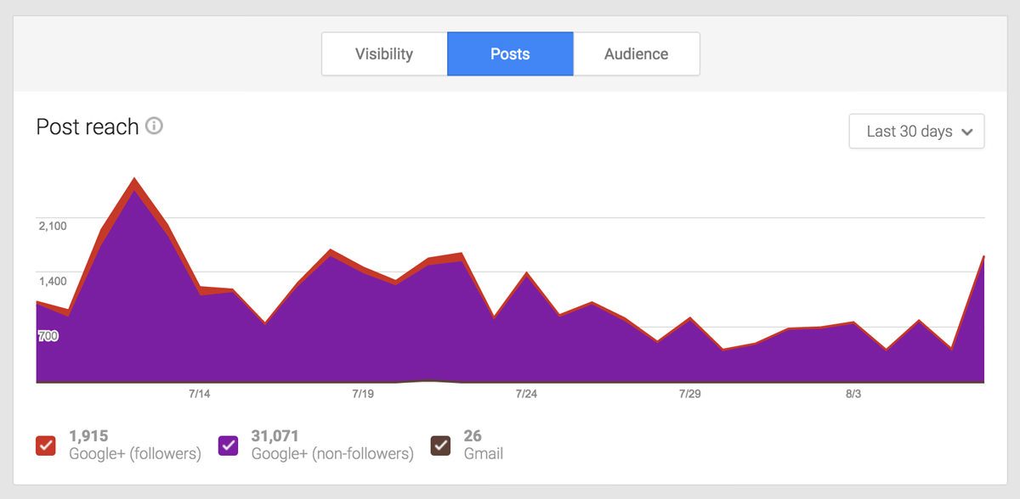1020x499 pixels.
Task: Click the Post reach heading
Action: click(x=88, y=126)
